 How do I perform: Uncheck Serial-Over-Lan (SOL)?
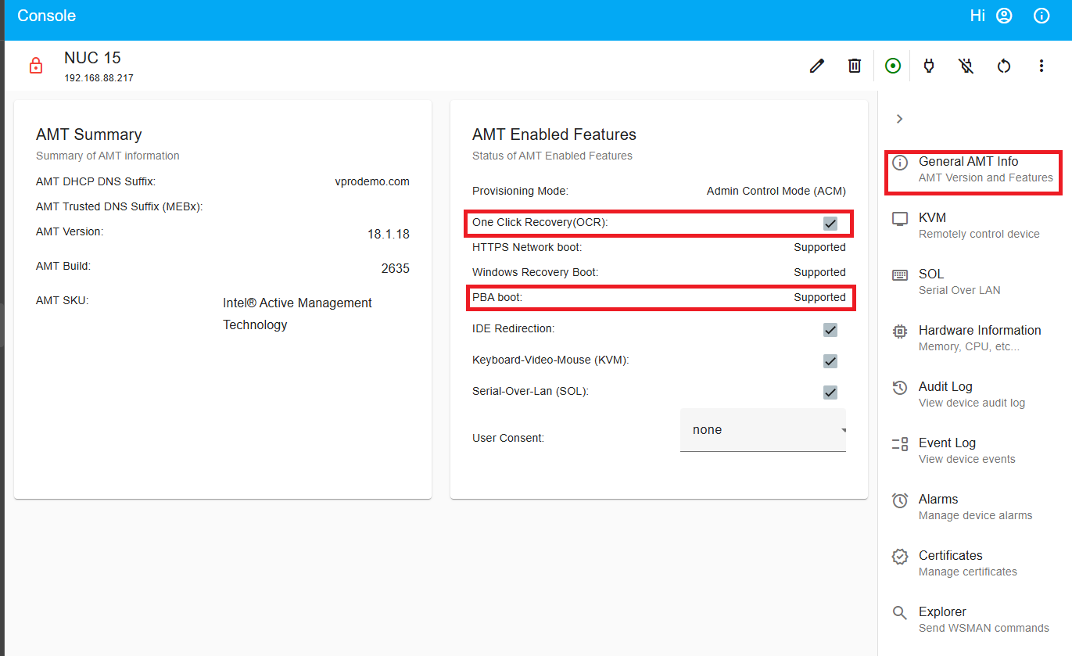click(x=830, y=392)
